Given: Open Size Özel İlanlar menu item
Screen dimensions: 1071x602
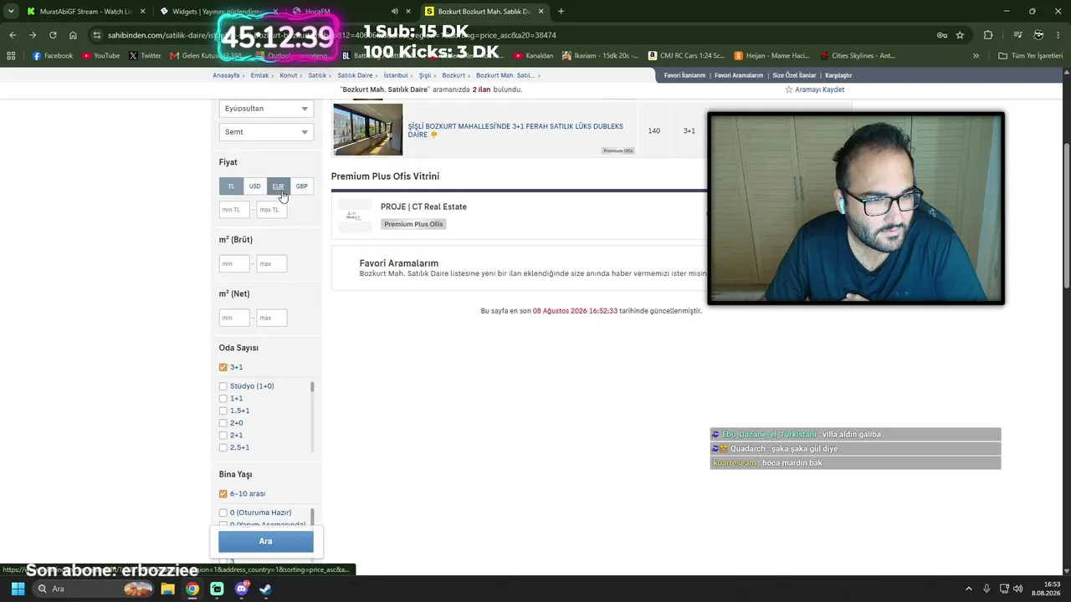Looking at the screenshot, I should (x=794, y=75).
